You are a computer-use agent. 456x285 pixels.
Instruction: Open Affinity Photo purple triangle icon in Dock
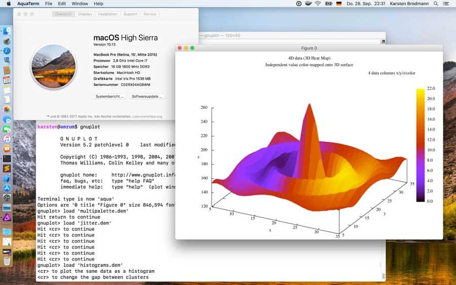7,217
